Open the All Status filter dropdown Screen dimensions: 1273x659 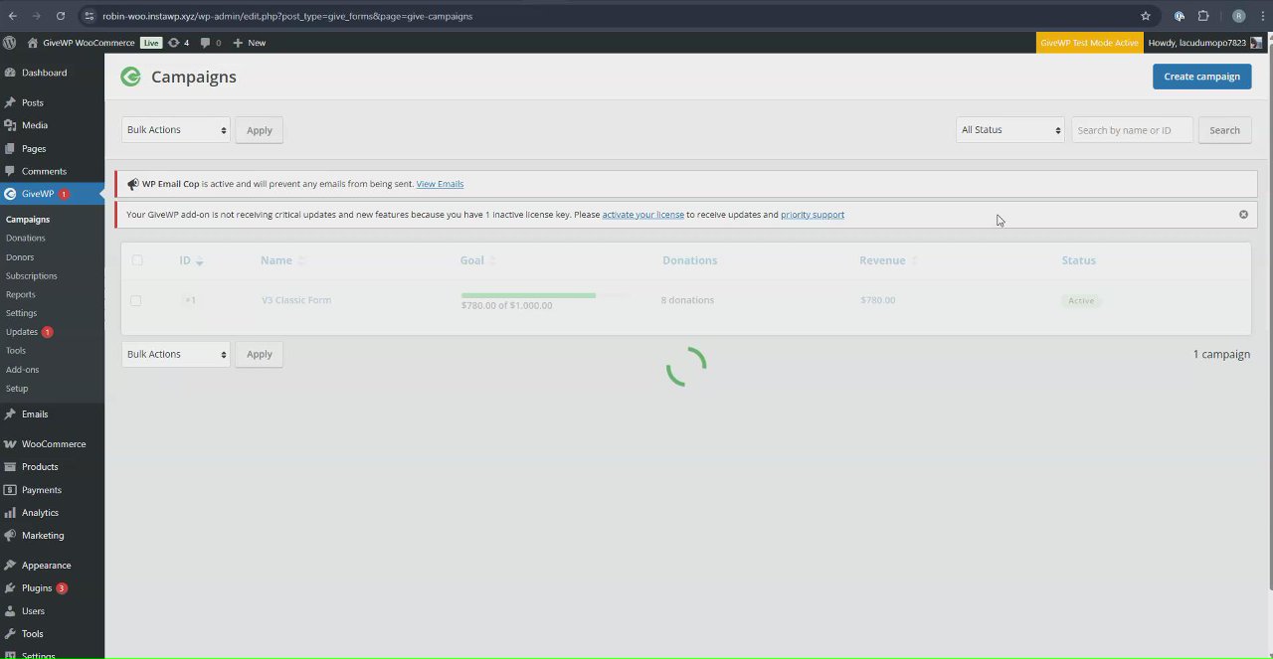1010,130
